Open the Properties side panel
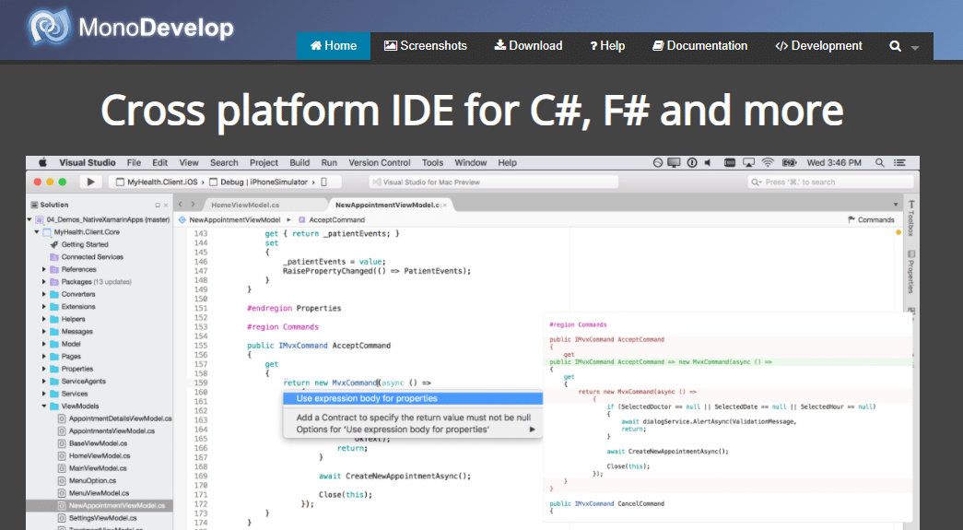The image size is (963, 530). pyautogui.click(x=910, y=271)
